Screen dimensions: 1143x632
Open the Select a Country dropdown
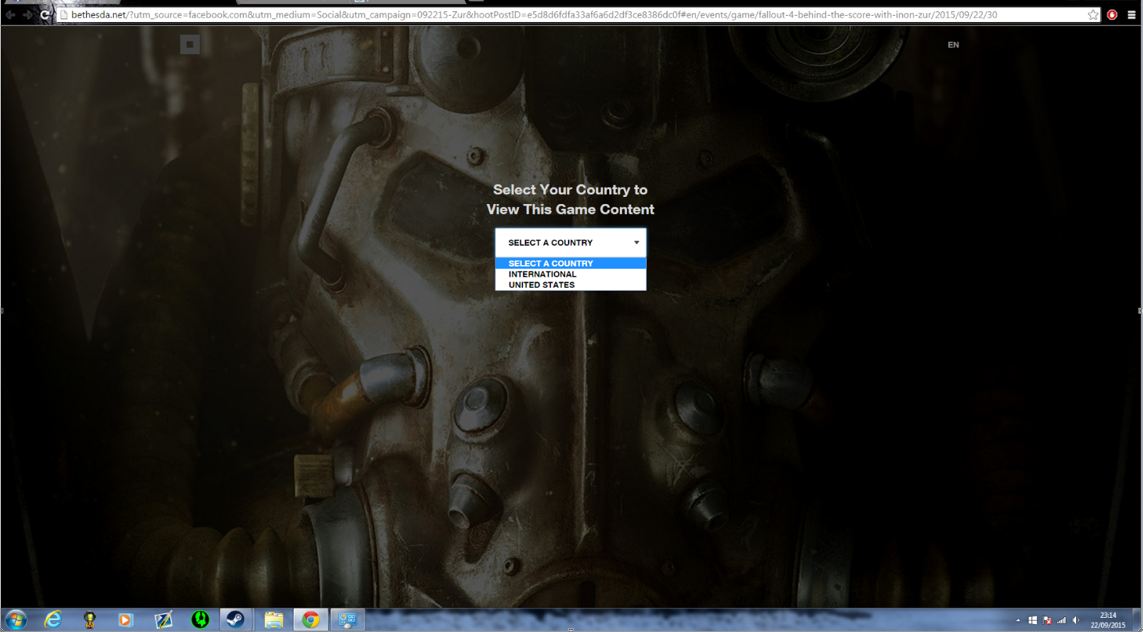[x=571, y=242]
